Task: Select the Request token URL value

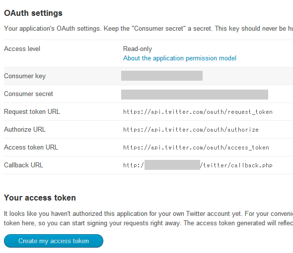Action: tap(198, 112)
